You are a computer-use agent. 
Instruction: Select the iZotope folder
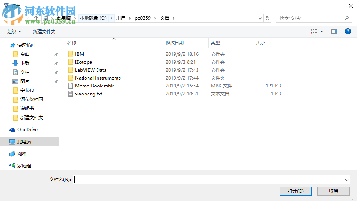[x=83, y=62]
